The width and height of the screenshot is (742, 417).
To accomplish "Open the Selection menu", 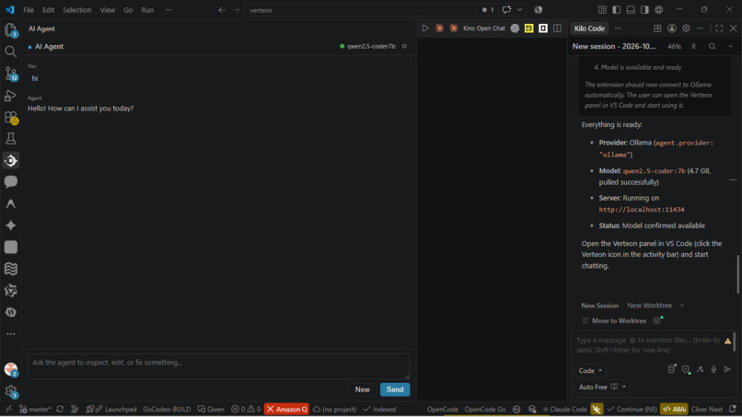I will coord(77,9).
